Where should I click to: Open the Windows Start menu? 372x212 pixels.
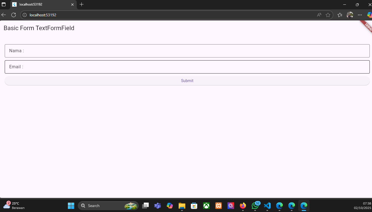(71, 206)
